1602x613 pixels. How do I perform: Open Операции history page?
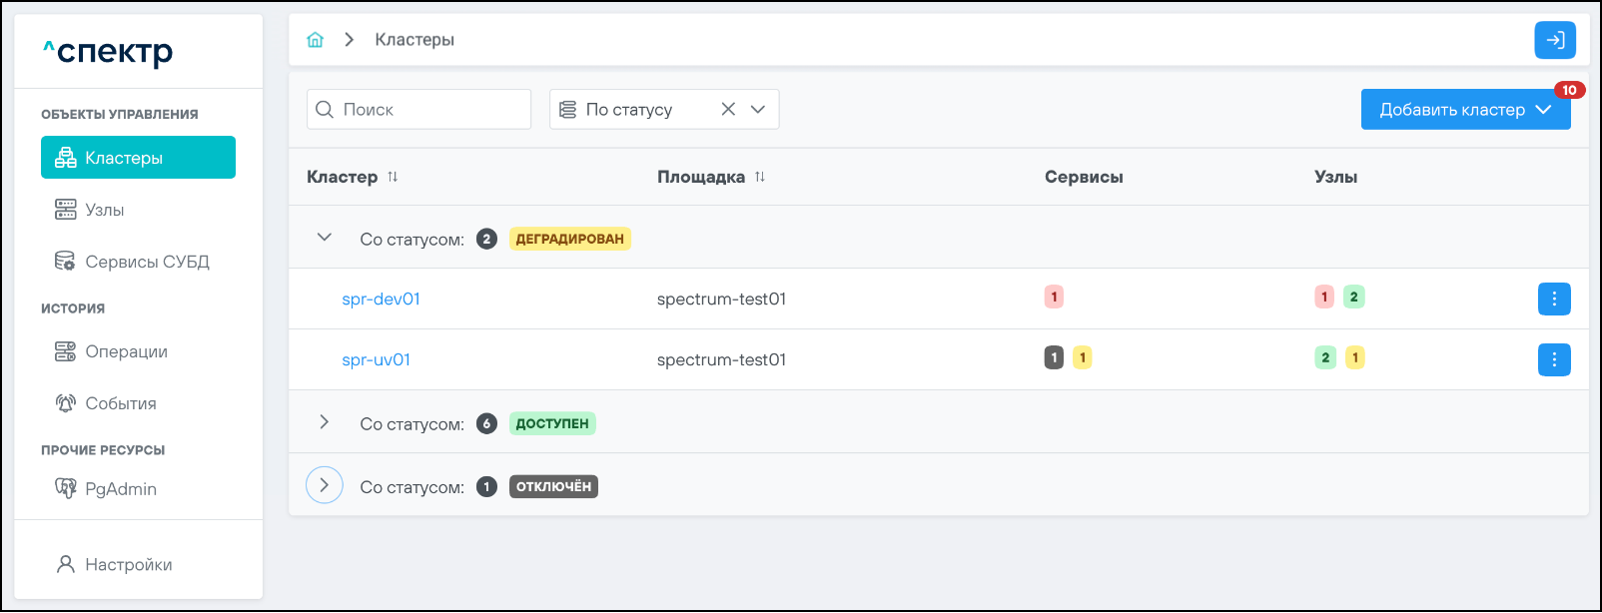click(x=126, y=351)
